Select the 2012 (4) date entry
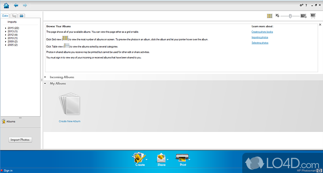Image resolution: width=323 pixels, height=173 pixels. click(x=13, y=35)
